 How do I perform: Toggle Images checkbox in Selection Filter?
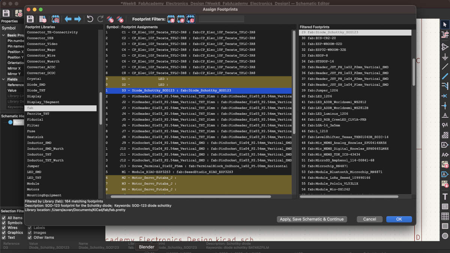30,232
